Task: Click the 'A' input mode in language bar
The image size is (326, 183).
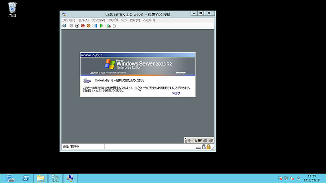Action: click(x=196, y=140)
